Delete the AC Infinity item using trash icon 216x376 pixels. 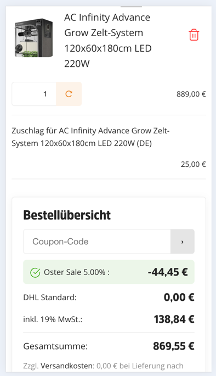coord(194,35)
